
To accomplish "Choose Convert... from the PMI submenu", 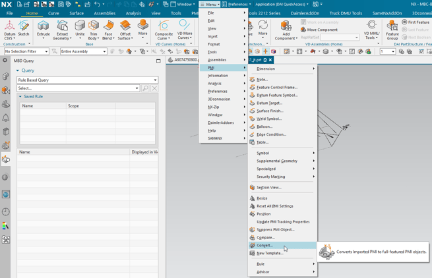I will click(x=264, y=245).
